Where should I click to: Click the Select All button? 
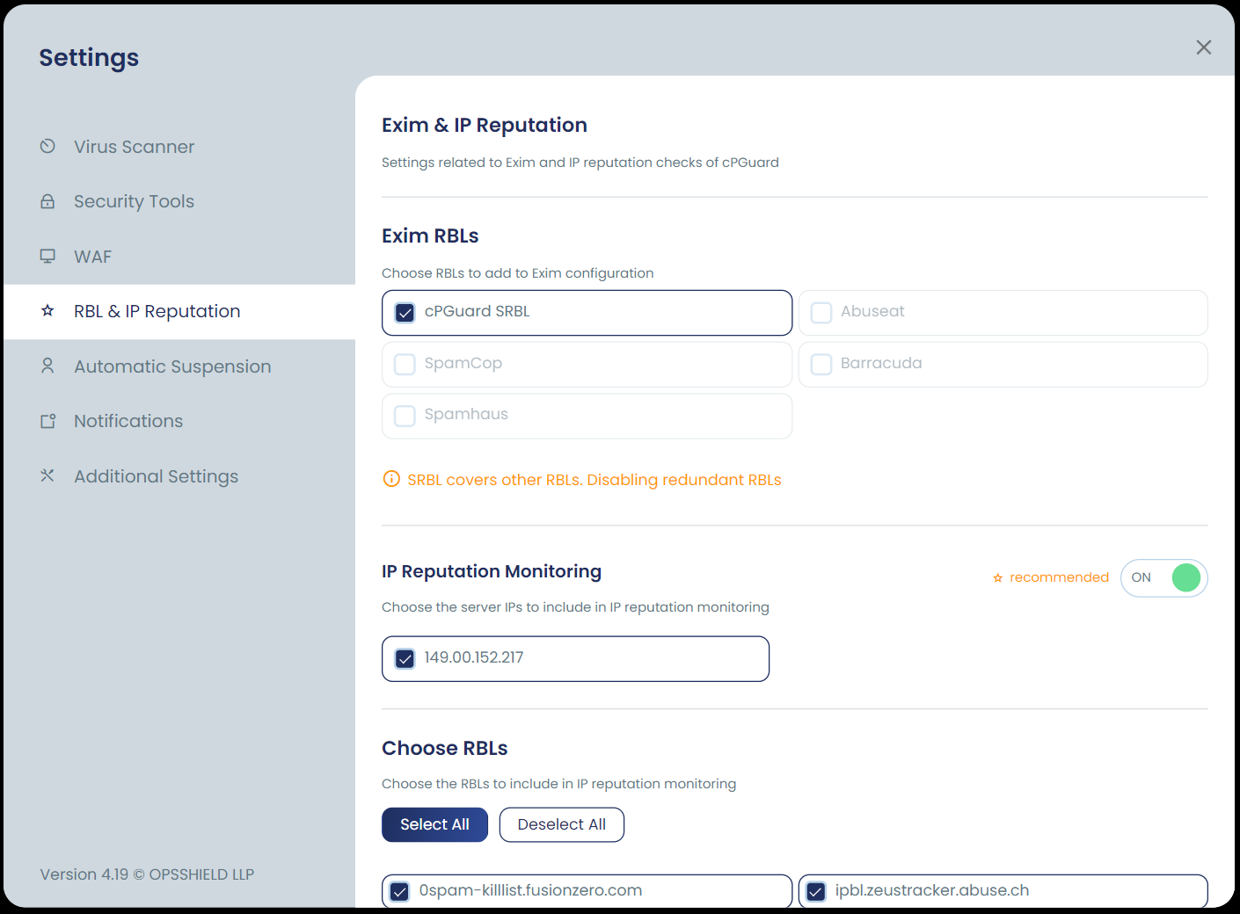434,824
